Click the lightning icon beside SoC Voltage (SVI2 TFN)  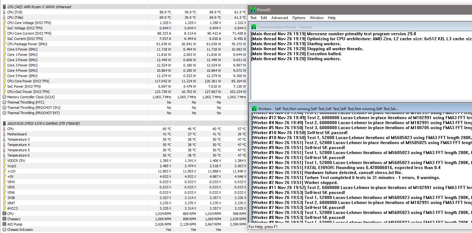click(4, 28)
